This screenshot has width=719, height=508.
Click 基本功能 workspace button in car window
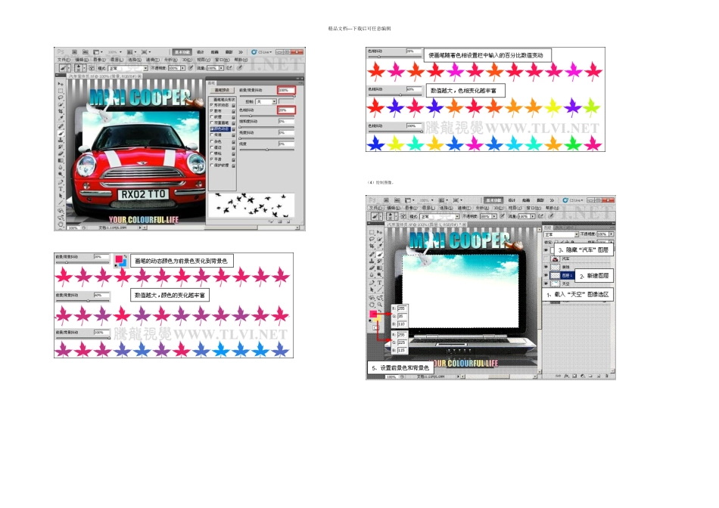tap(182, 51)
